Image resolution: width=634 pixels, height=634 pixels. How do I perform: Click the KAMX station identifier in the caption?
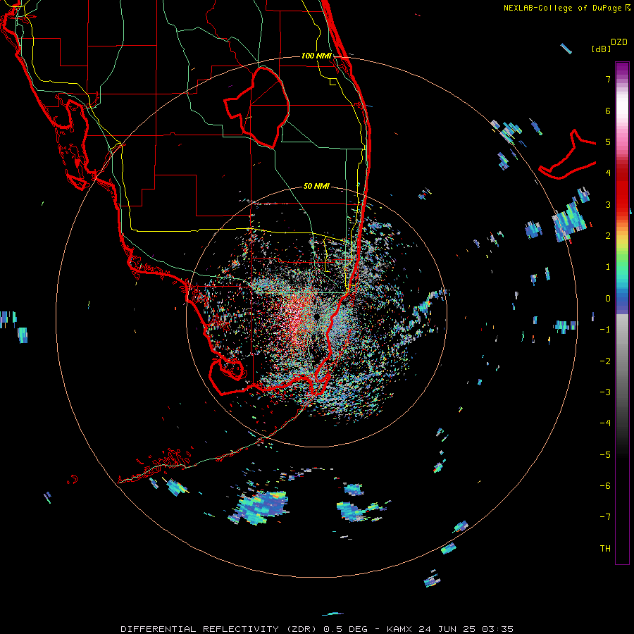click(400, 629)
